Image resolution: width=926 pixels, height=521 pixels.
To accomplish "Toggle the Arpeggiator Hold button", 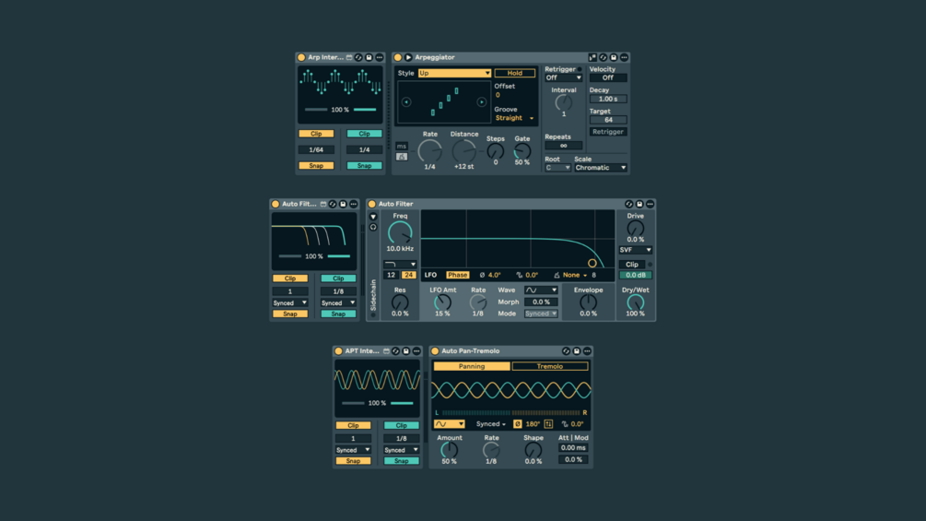I will click(x=515, y=73).
